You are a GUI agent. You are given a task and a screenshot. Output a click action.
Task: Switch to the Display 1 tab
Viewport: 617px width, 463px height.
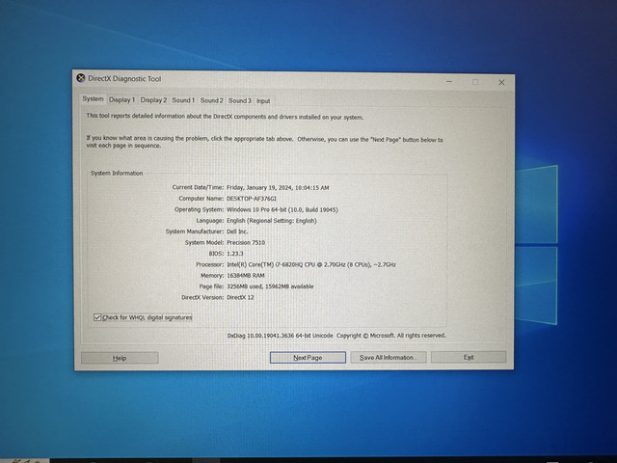(x=122, y=100)
